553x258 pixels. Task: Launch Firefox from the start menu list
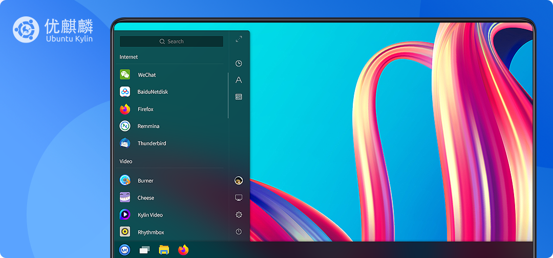tap(145, 109)
